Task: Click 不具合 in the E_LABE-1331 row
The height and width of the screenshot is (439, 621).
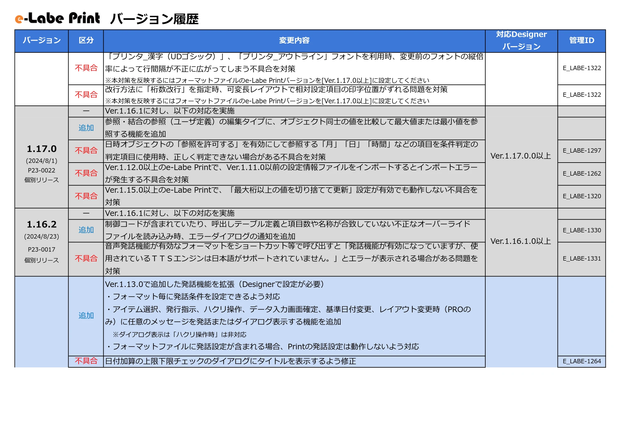Action: click(86, 258)
